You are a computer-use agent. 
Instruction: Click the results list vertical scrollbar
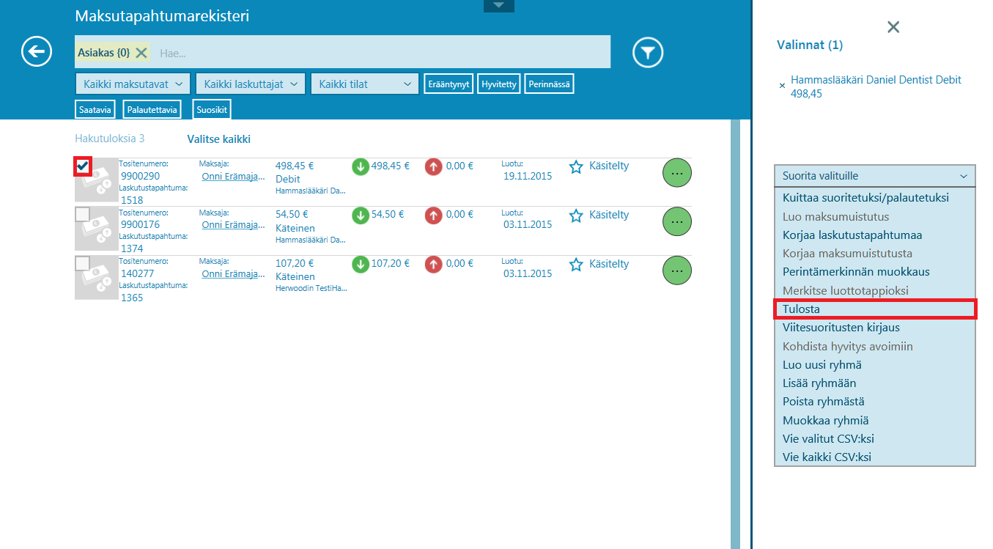click(x=736, y=334)
